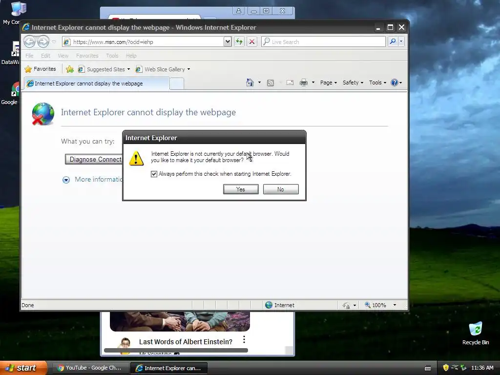Click the Print icon

(x=304, y=83)
